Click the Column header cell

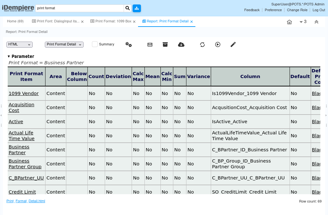(x=250, y=76)
